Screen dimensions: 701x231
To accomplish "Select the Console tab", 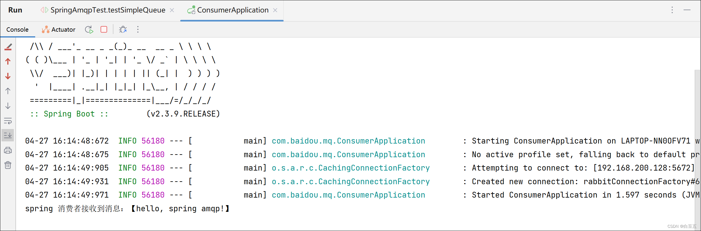I will click(17, 29).
